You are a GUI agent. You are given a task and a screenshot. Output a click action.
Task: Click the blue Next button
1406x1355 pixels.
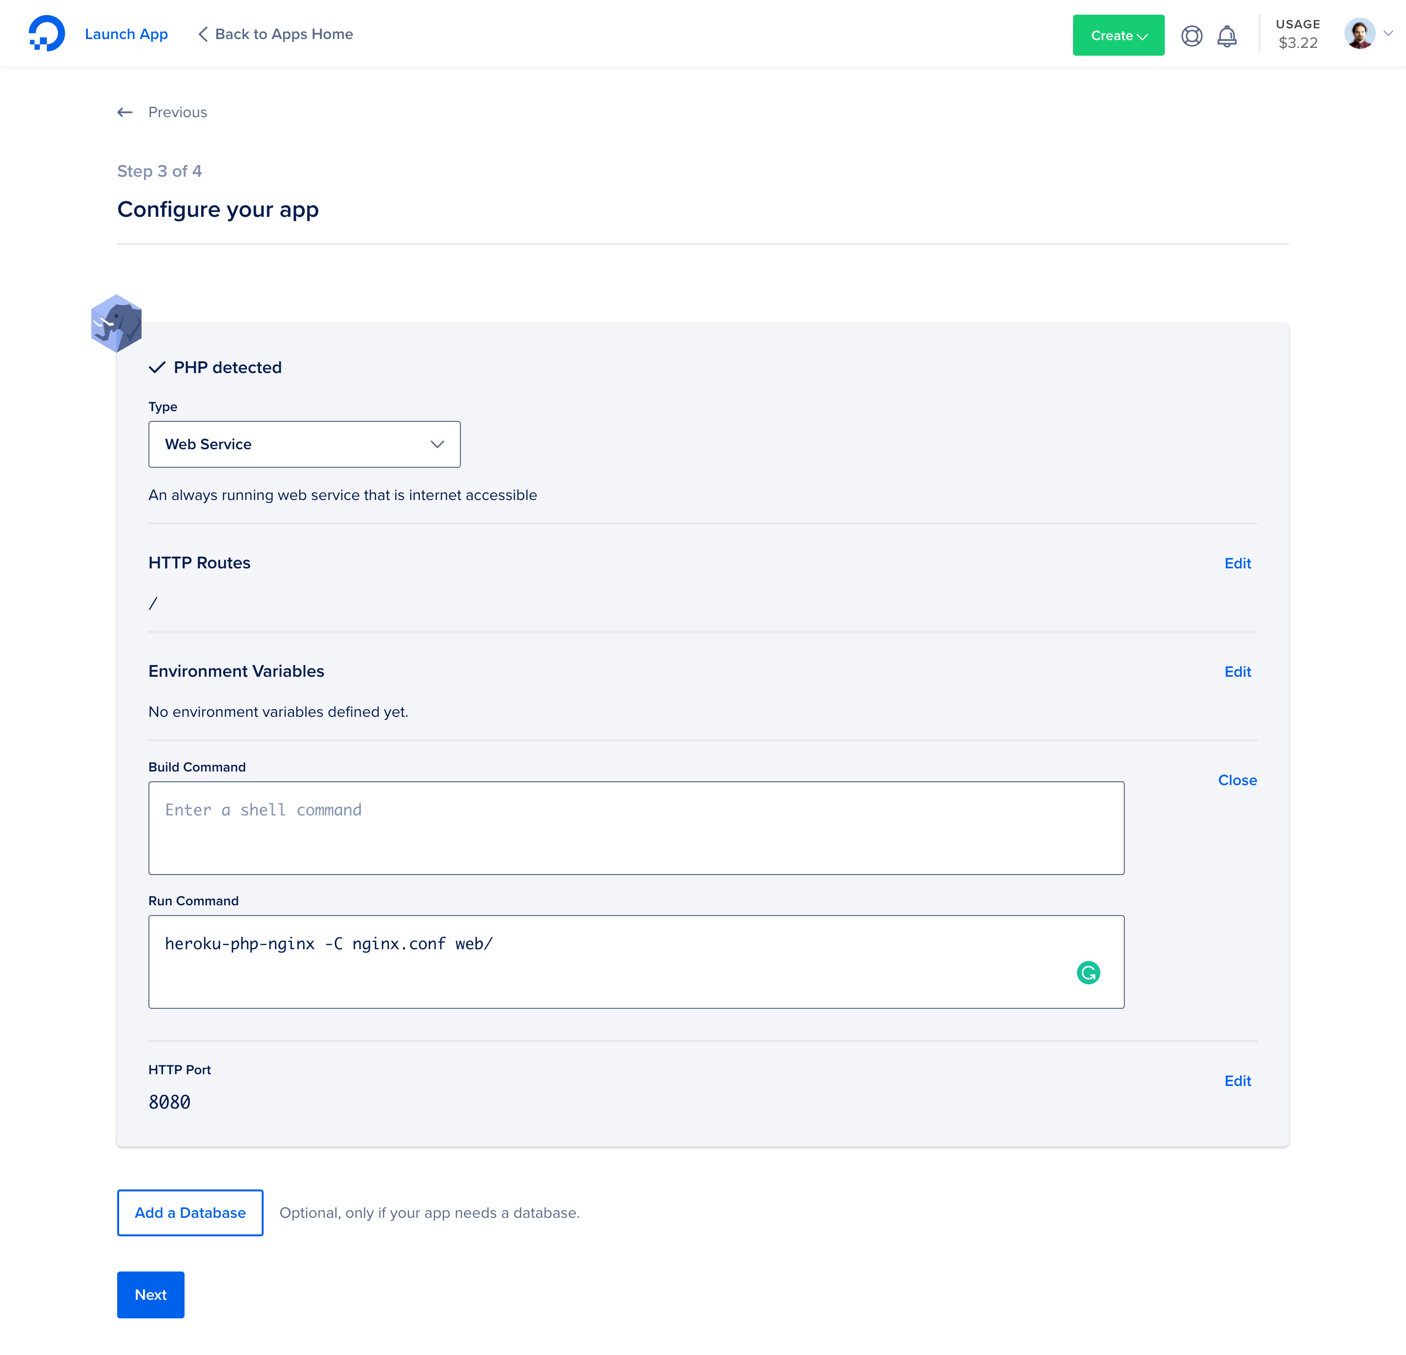151,1295
